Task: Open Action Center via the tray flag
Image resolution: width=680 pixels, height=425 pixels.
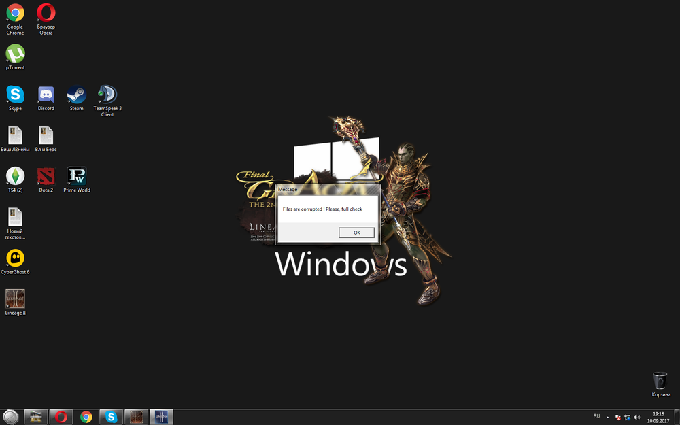Action: [x=617, y=416]
